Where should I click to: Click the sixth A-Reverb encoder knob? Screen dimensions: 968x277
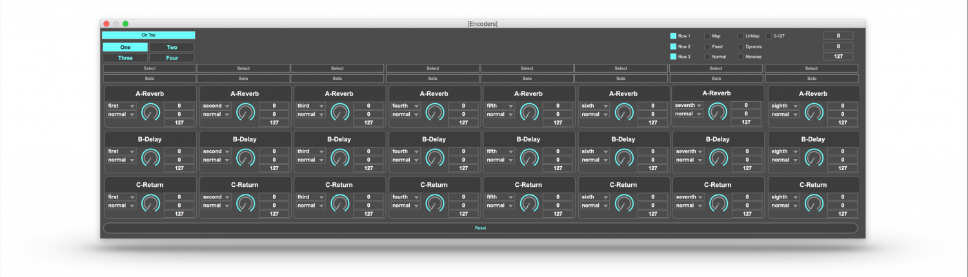pyautogui.click(x=624, y=112)
